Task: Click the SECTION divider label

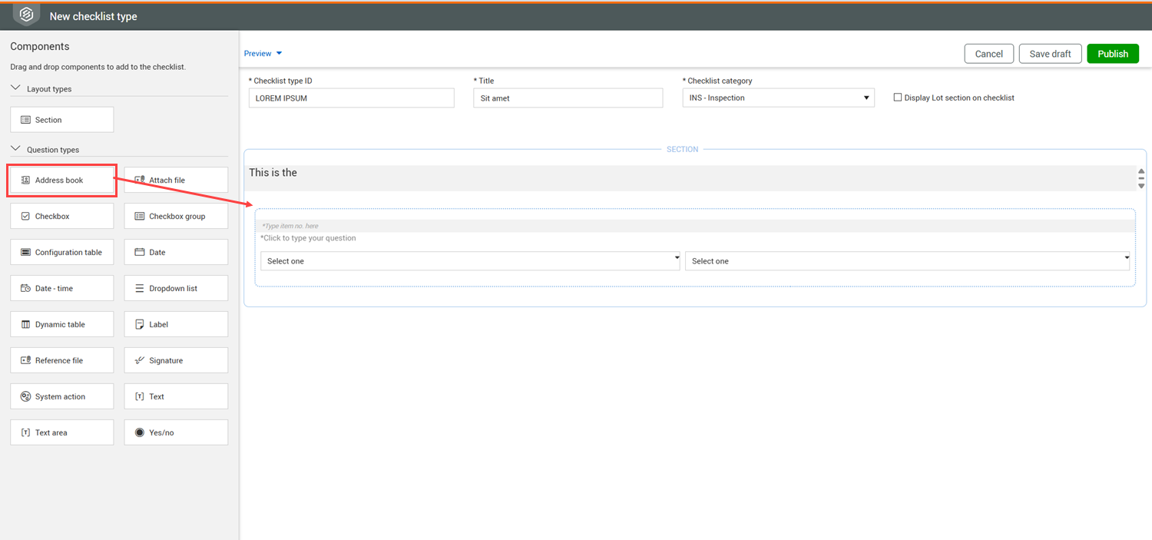Action: 683,149
